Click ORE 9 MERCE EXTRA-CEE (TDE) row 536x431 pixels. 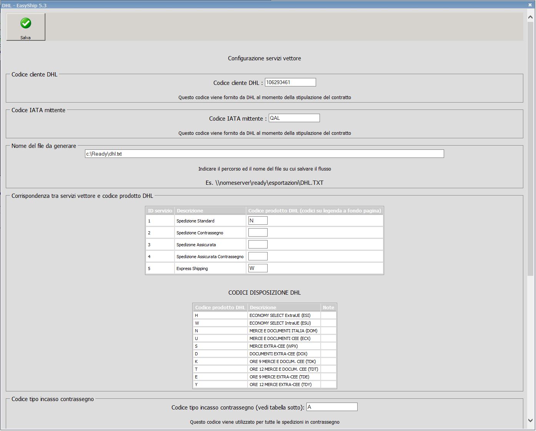coord(265,377)
